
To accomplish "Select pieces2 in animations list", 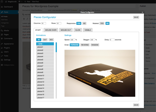I will (45, 50).
